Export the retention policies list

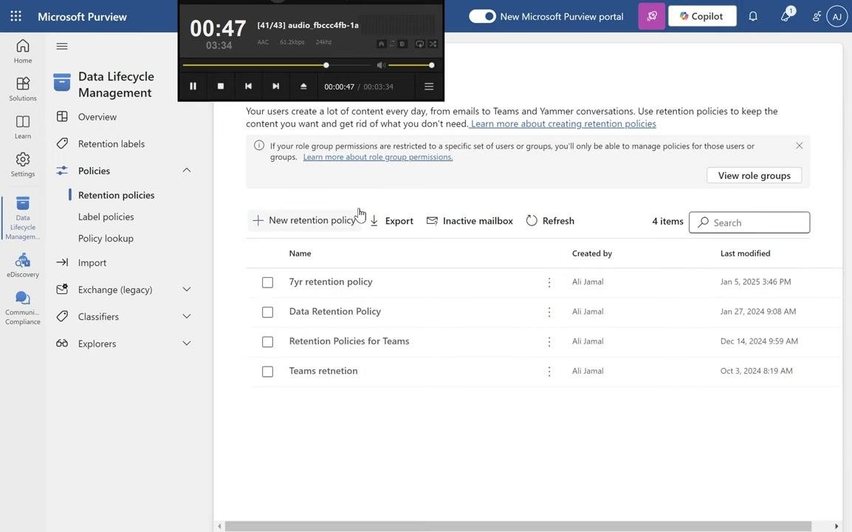392,221
